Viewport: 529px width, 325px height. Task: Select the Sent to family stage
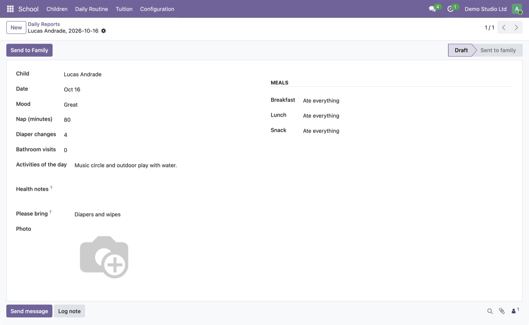498,50
